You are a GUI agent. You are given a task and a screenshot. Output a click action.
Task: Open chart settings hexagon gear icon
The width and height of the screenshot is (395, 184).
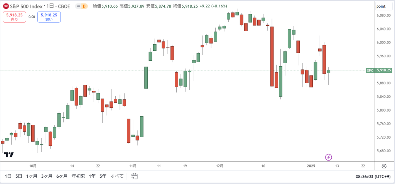tap(384, 166)
